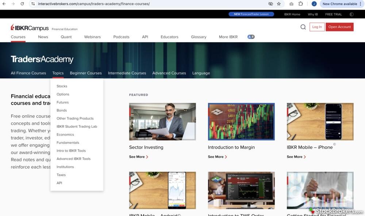The height and width of the screenshot is (216, 365).
Task: Expand the Topics dropdown menu
Action: (58, 73)
